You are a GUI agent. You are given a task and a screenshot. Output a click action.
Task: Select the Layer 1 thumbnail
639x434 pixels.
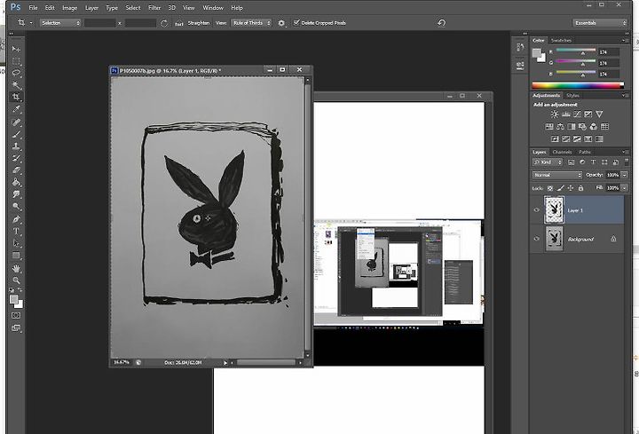(554, 209)
